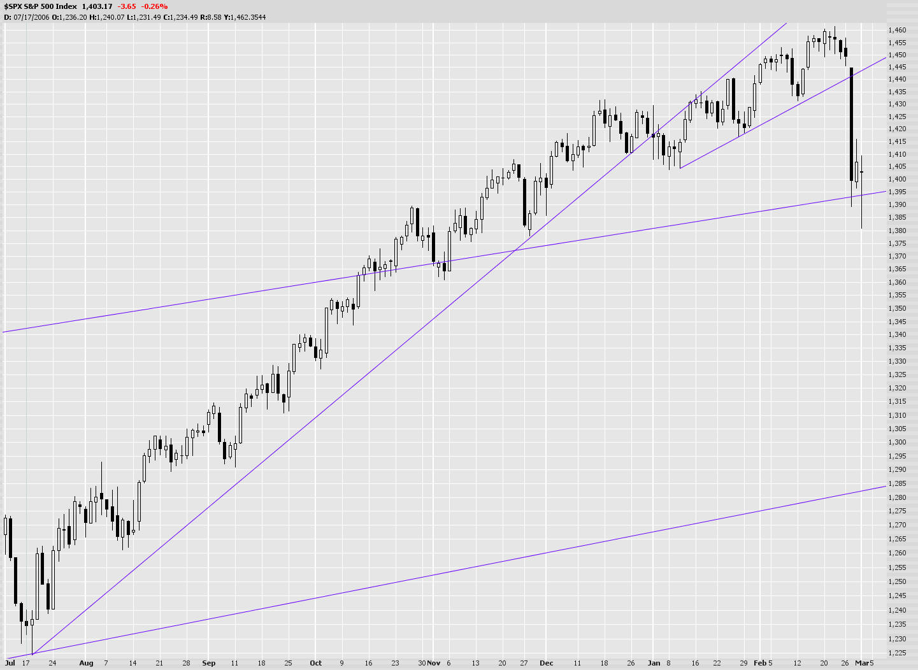Select the lowest purple channel trendline
This screenshot has width=918, height=670.
[x=446, y=572]
